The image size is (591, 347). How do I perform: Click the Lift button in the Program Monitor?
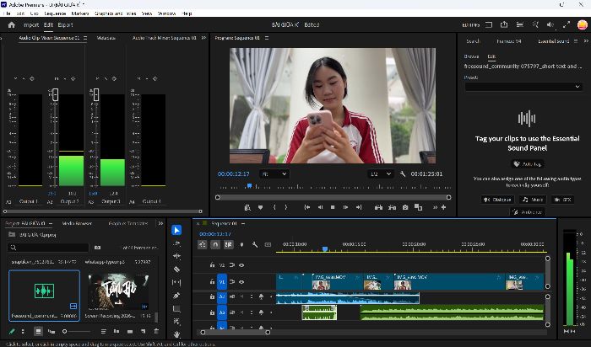pos(379,207)
